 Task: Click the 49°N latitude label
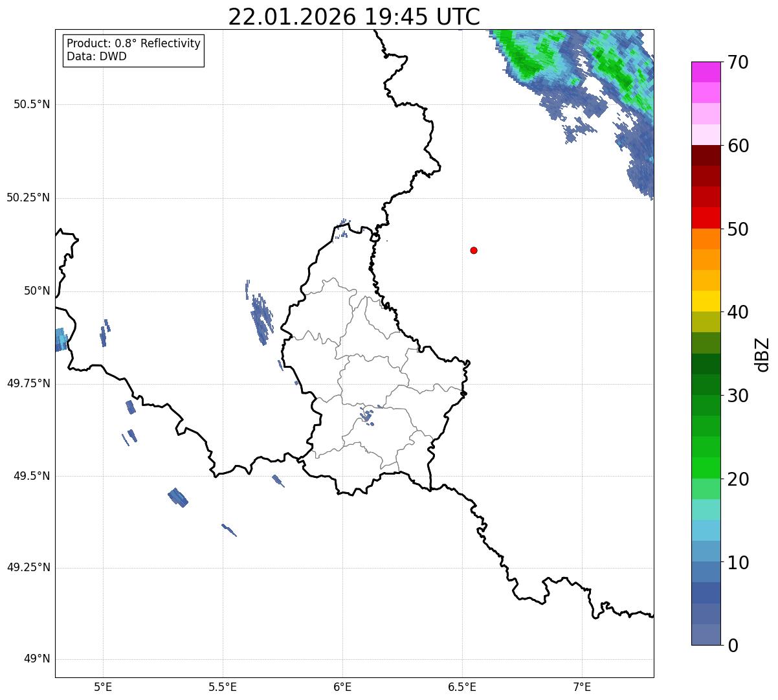click(37, 659)
